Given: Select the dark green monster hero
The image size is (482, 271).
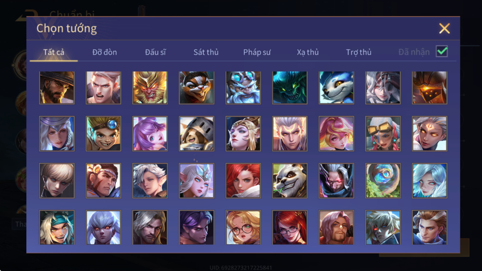Looking at the screenshot, I should click(290, 87).
